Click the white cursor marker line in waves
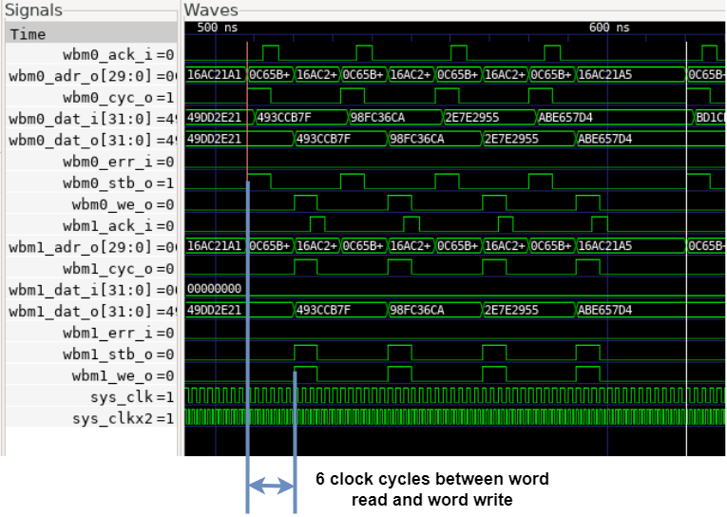Screen dimensions: 727x517 tap(687, 249)
